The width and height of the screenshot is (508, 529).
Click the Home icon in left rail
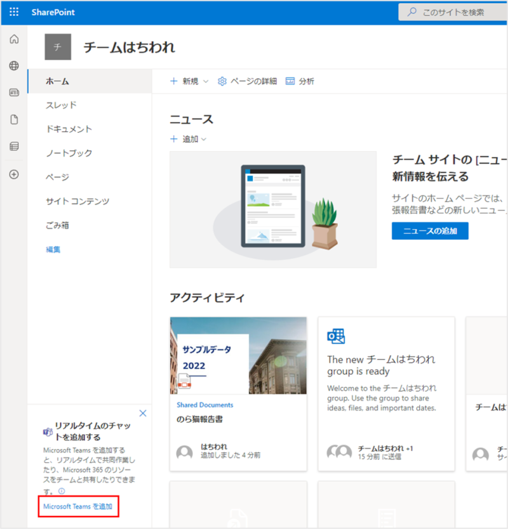[x=14, y=39]
